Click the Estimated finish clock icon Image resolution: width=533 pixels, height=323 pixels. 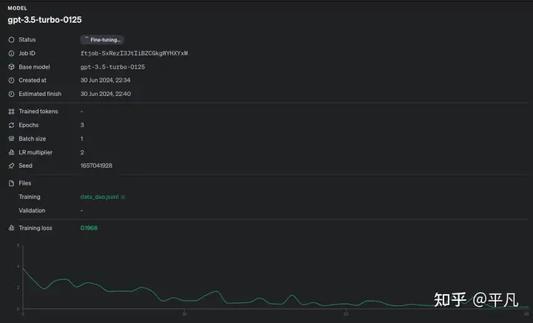coord(11,94)
